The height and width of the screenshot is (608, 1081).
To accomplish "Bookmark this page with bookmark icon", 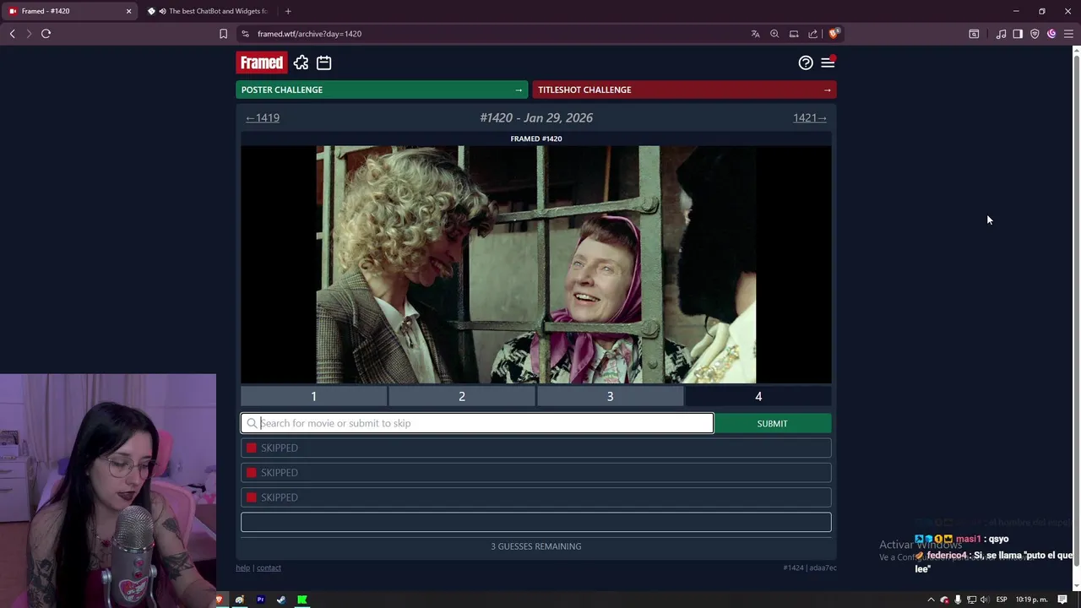I will (223, 34).
